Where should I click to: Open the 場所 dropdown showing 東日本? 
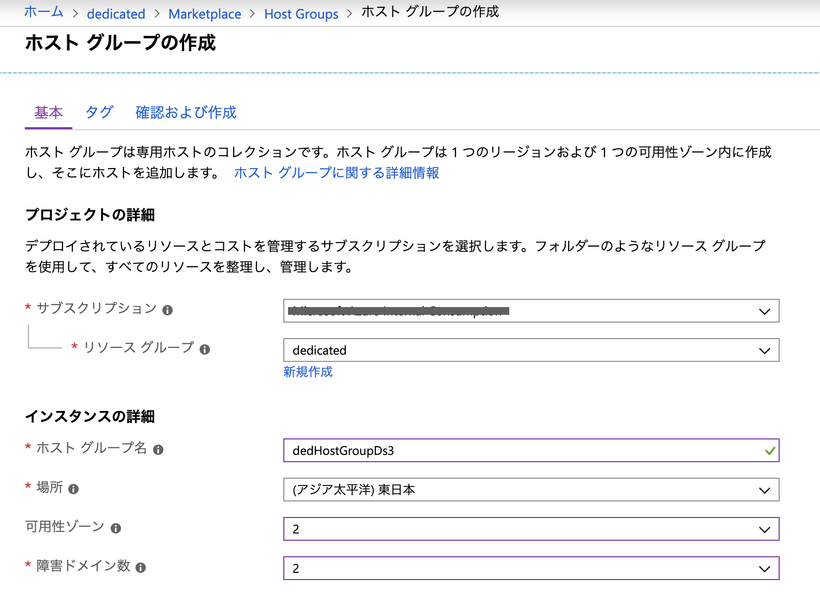point(530,490)
